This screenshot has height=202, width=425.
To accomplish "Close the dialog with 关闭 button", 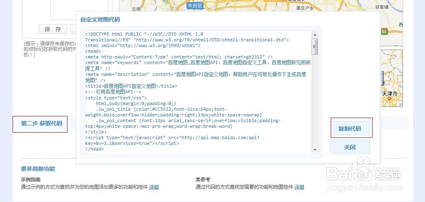I will click(x=350, y=147).
